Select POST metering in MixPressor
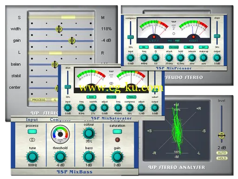 178,41
